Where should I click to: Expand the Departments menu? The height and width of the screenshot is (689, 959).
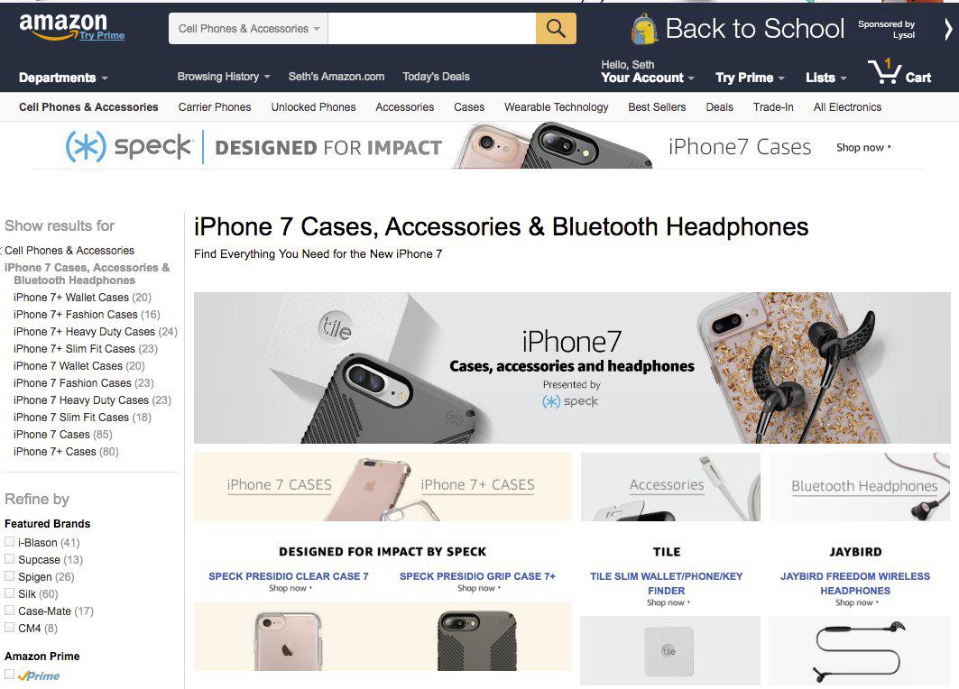click(63, 78)
